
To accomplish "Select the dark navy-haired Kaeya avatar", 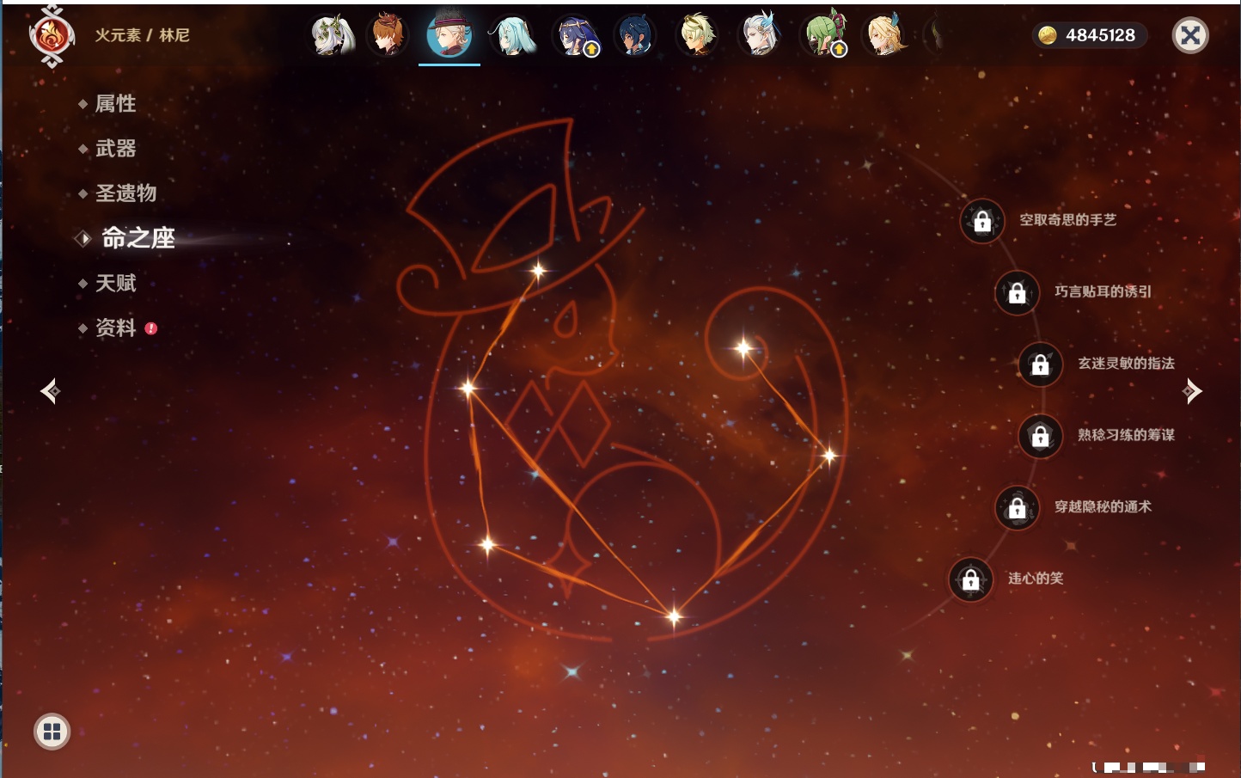I will 635,35.
